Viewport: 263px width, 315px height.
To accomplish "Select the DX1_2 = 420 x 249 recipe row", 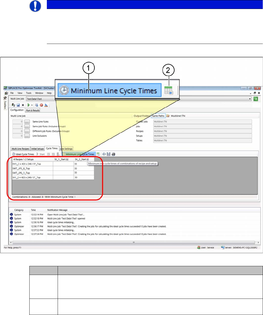I will tap(53, 164).
